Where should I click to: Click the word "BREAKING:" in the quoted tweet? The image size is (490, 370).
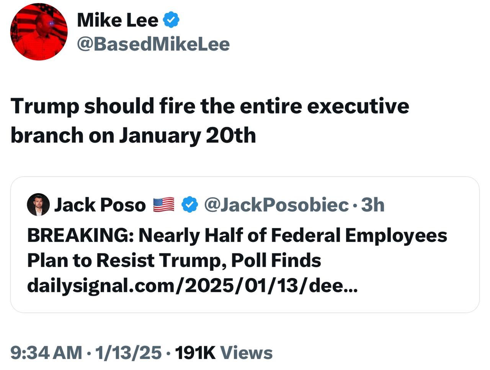(80, 235)
